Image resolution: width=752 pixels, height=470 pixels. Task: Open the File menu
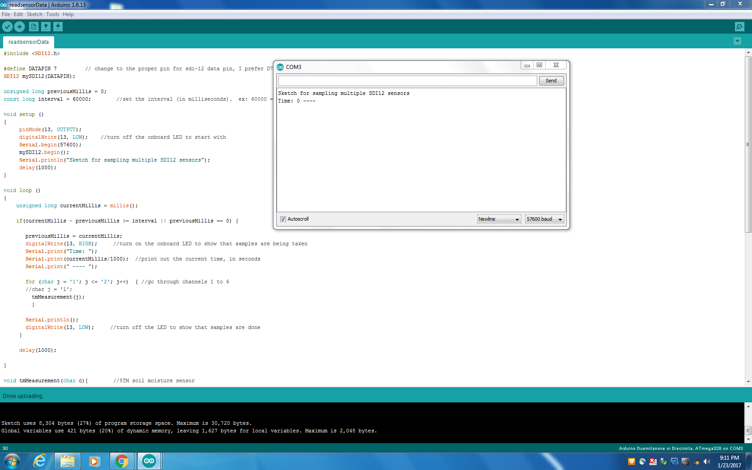click(6, 14)
